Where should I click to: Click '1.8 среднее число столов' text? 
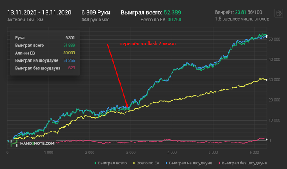coord(242,19)
